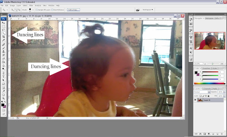Open the Fill slider arrow

[225, 96]
